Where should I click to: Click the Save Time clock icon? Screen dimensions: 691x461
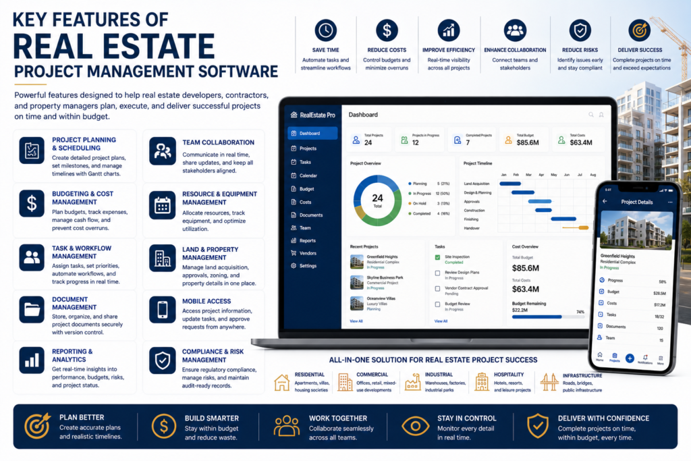click(x=326, y=30)
